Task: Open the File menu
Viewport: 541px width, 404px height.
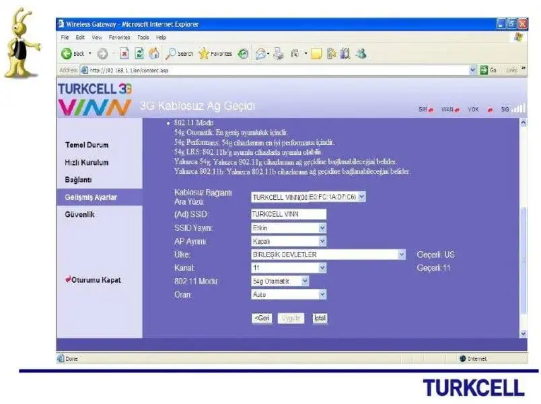Action: point(65,37)
